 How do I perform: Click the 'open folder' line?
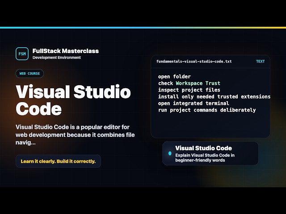174,77
